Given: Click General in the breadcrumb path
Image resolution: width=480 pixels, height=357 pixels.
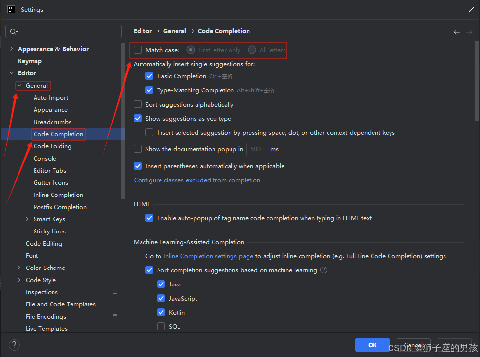Looking at the screenshot, I should 175,31.
